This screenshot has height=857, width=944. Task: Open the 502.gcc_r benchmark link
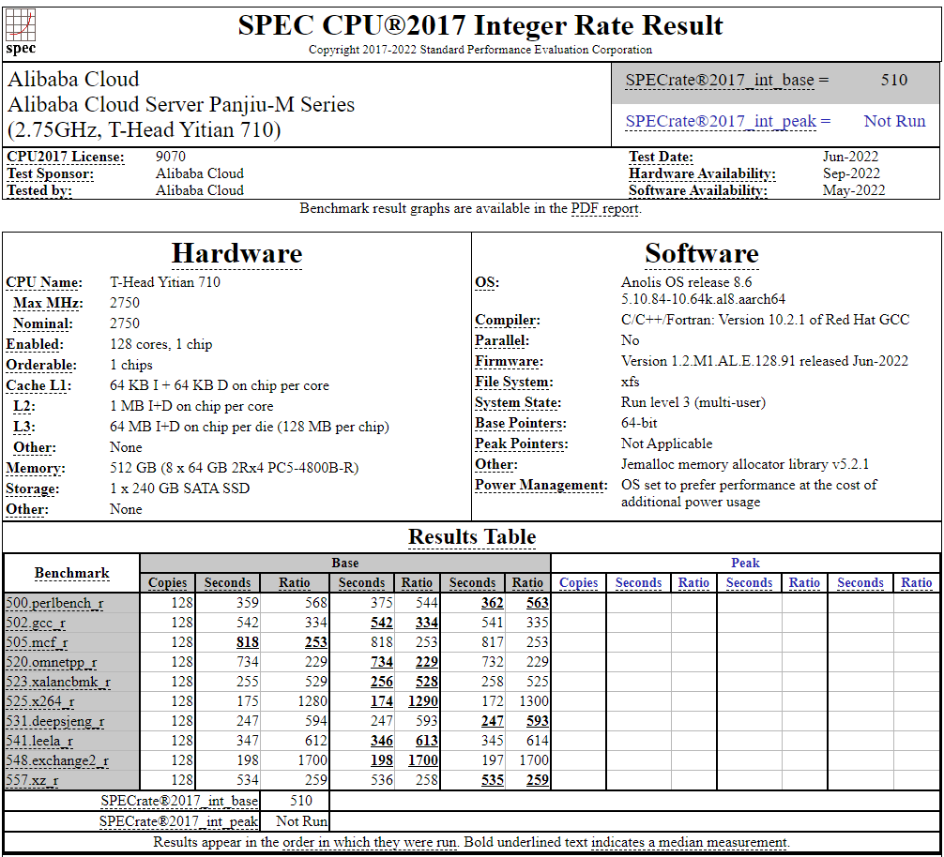click(x=36, y=623)
